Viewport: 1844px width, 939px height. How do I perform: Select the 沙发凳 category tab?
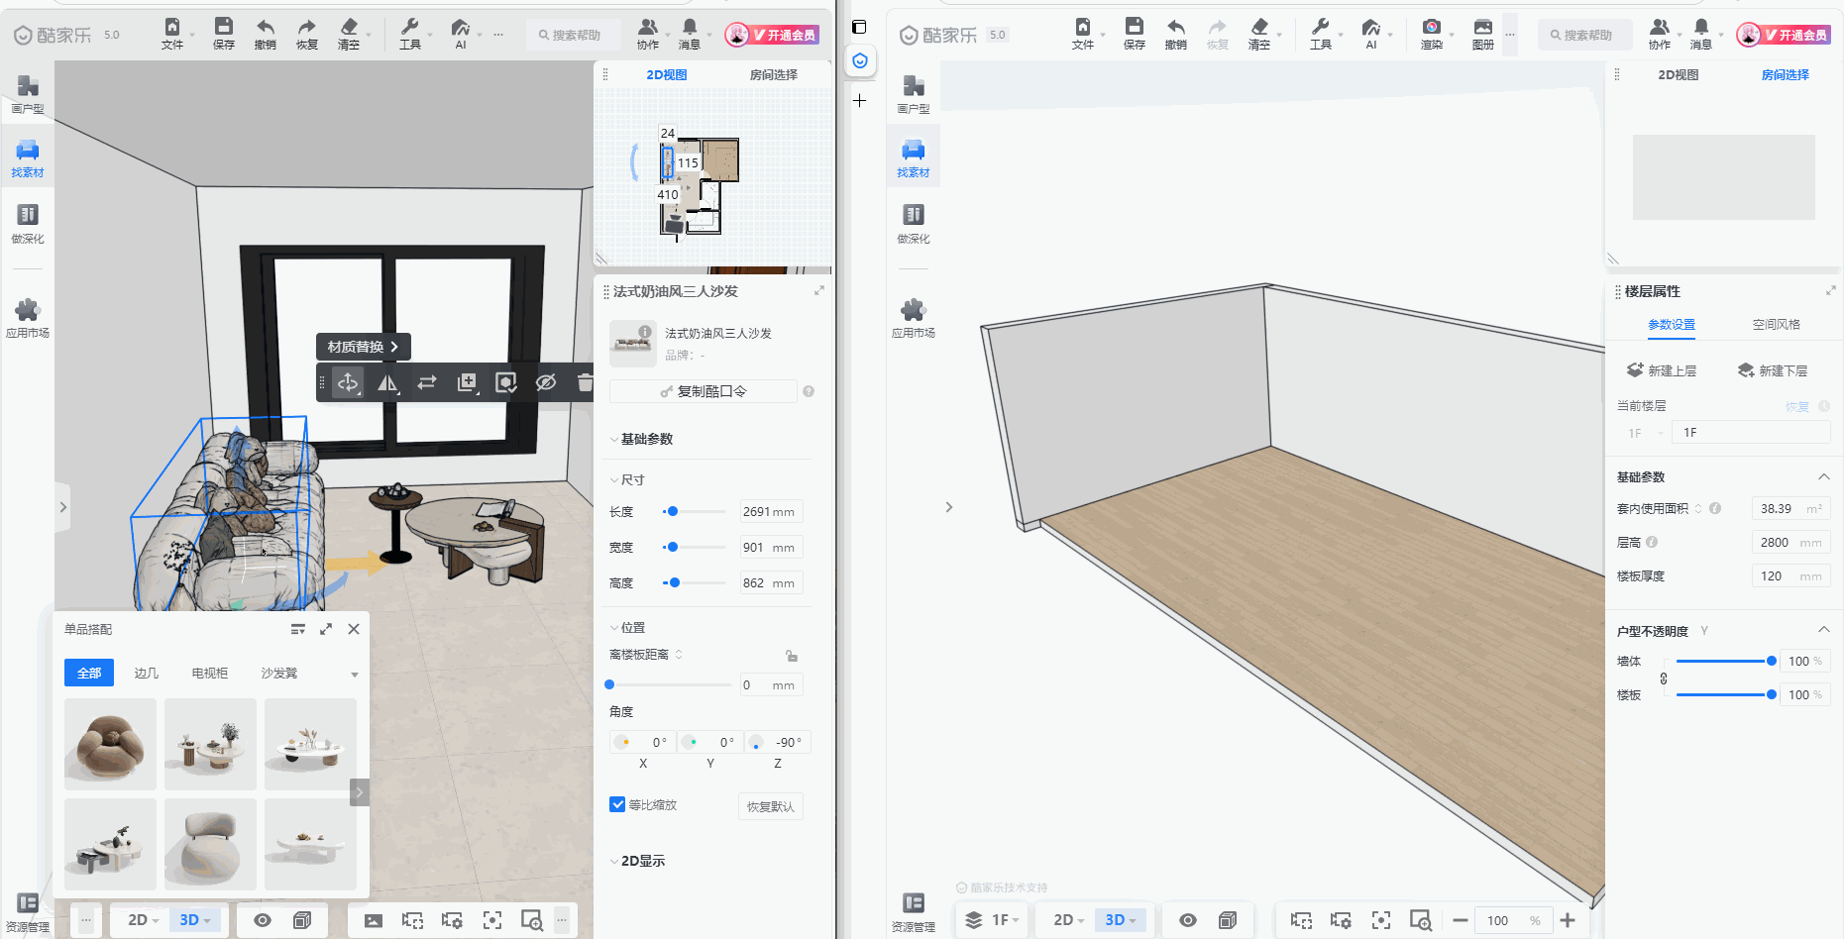pyautogui.click(x=278, y=673)
